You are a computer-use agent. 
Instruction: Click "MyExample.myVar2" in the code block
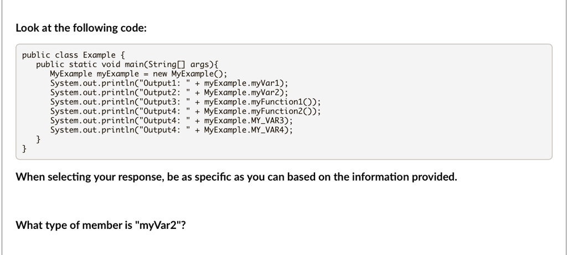coord(244,93)
